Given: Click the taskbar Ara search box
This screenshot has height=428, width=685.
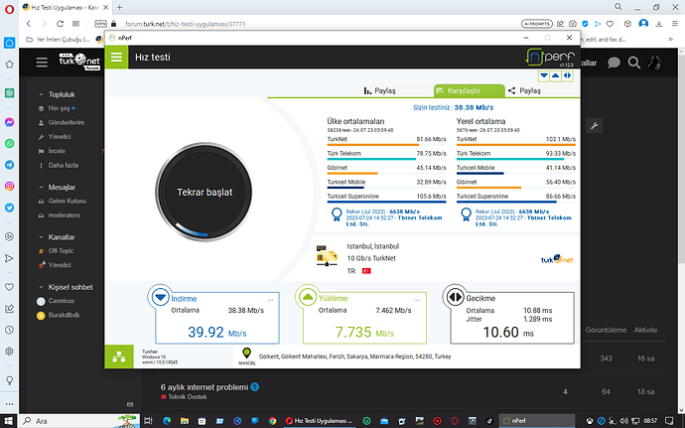Looking at the screenshot, I should 79,421.
